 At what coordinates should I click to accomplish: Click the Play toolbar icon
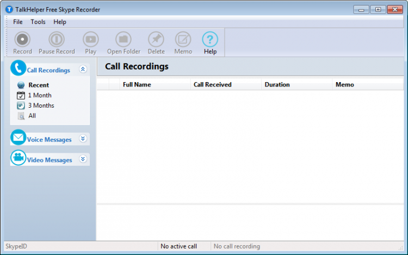[90, 39]
